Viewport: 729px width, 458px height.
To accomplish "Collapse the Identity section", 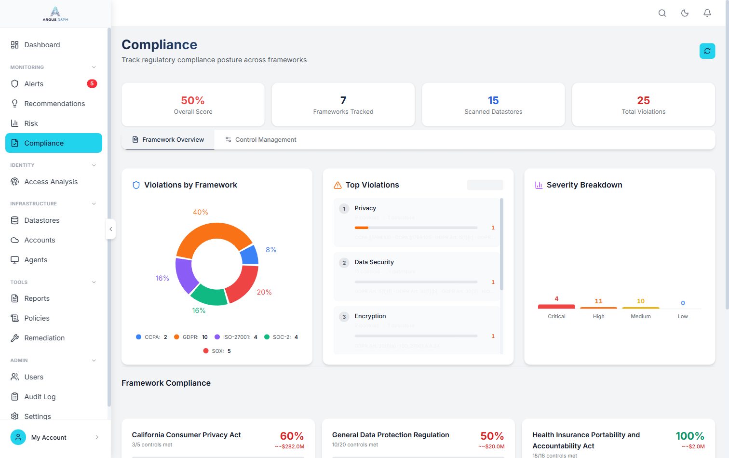I will [94, 165].
